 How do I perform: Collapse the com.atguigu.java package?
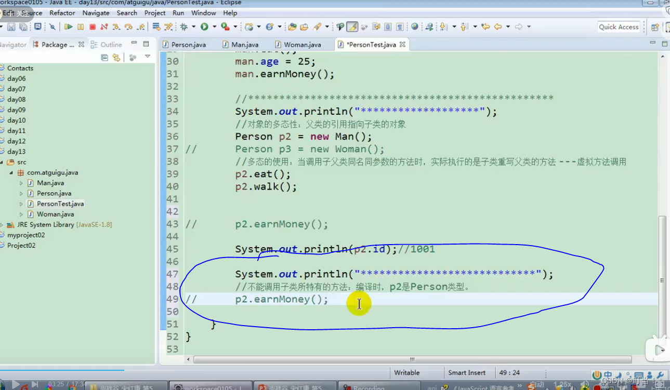11,172
